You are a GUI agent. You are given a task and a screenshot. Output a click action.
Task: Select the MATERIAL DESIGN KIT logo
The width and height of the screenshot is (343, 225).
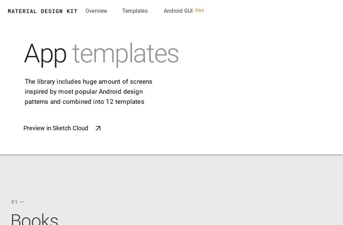coord(43,11)
